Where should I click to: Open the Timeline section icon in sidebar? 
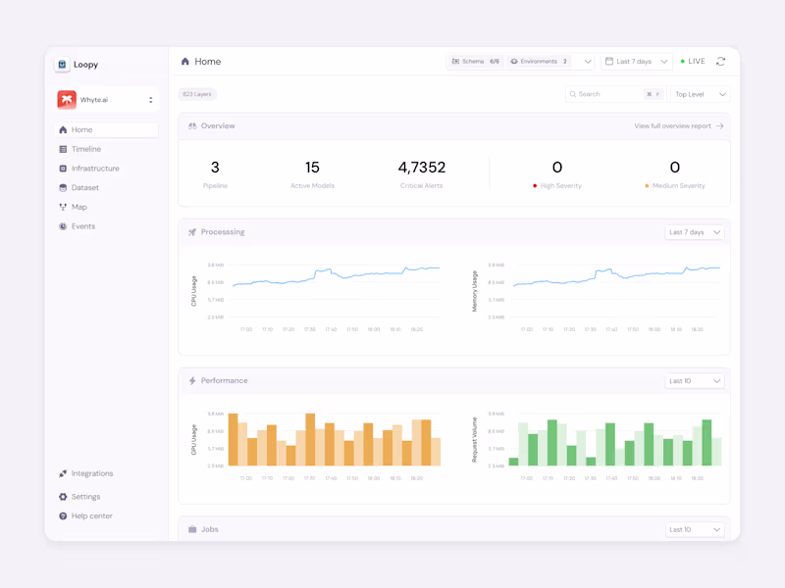(64, 148)
